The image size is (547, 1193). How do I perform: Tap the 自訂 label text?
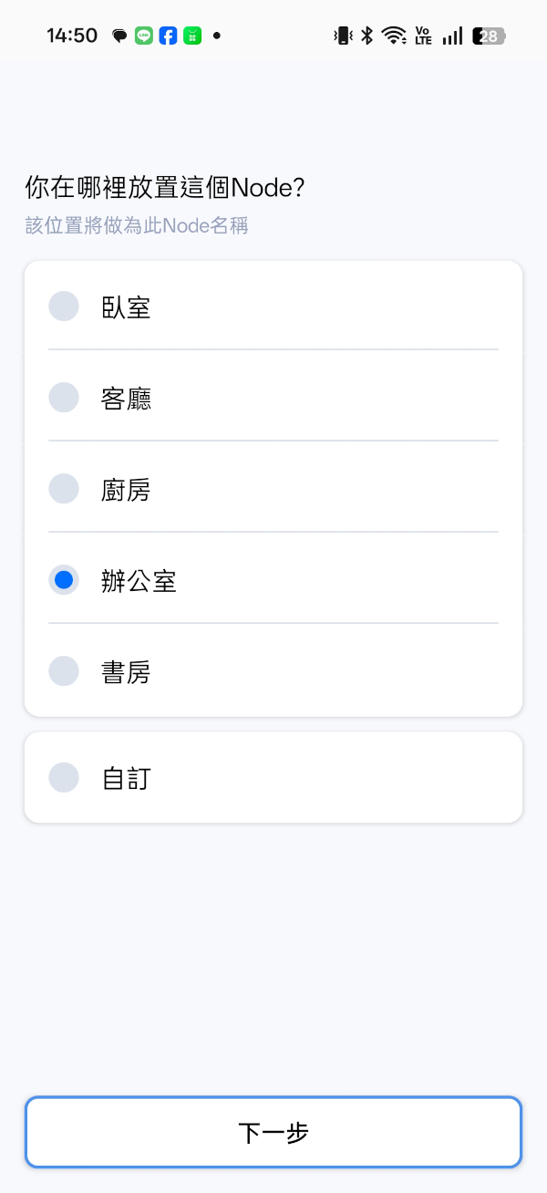tap(126, 777)
